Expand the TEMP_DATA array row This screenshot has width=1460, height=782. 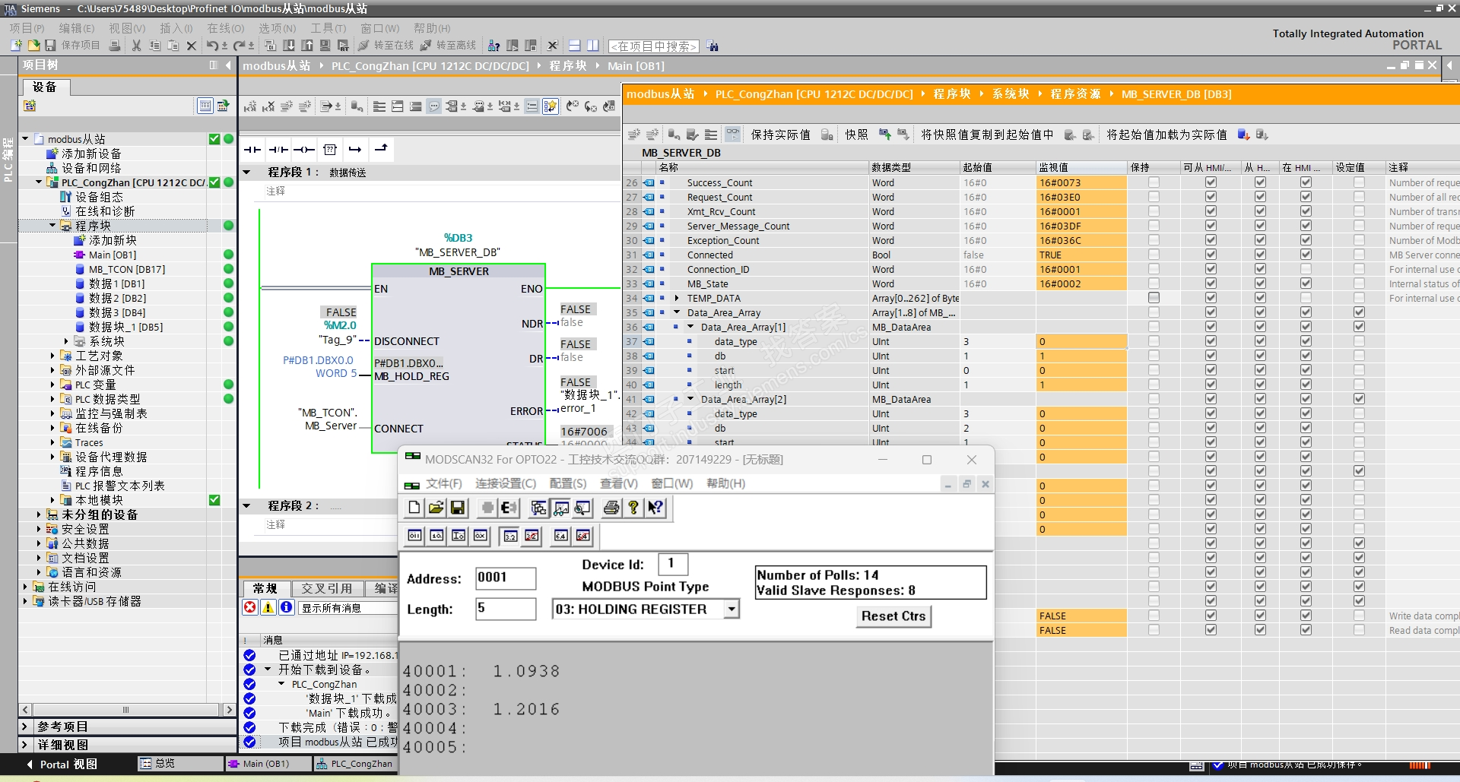[x=676, y=298]
